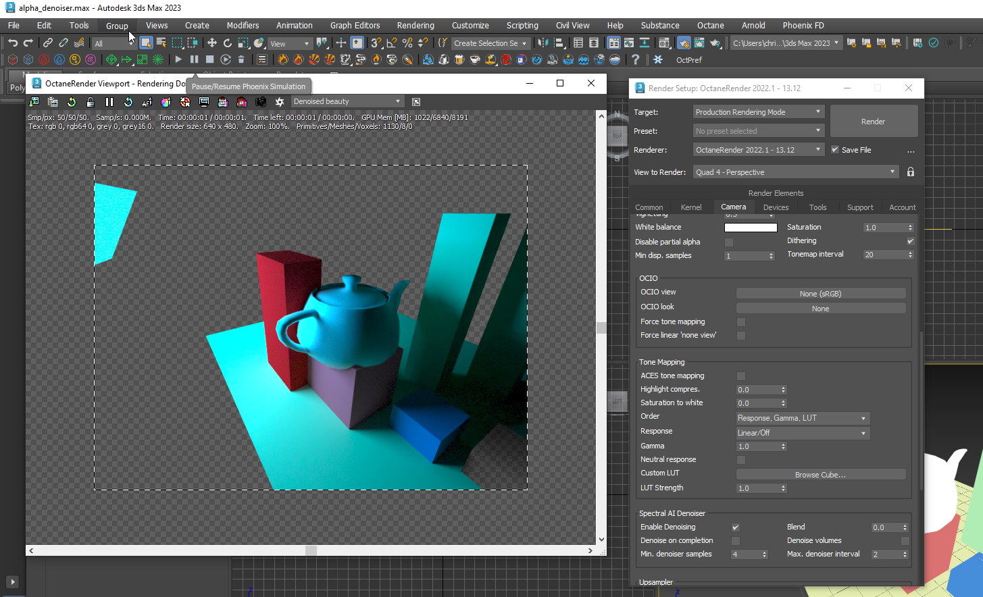Open the project path dropdown in main toolbar

pyautogui.click(x=786, y=43)
